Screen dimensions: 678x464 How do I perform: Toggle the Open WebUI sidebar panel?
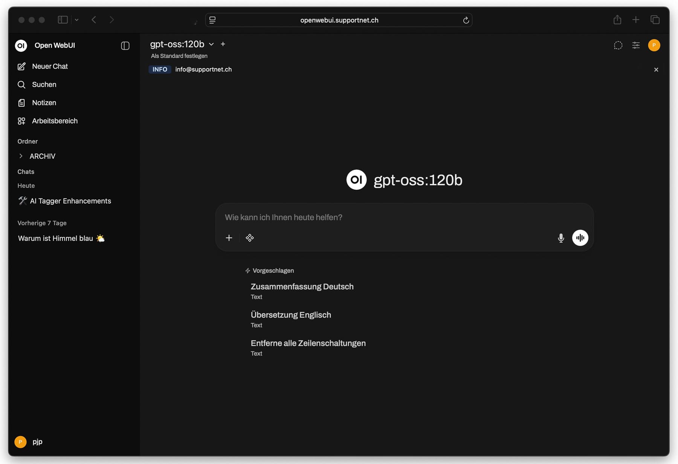tap(125, 46)
